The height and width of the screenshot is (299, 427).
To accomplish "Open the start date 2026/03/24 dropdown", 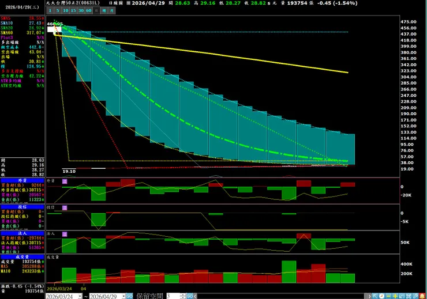I will tap(80, 296).
